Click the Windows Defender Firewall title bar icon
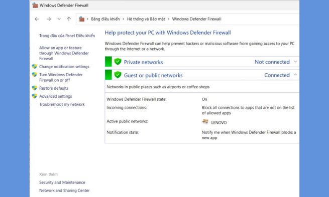The image size is (329, 197). (35, 5)
